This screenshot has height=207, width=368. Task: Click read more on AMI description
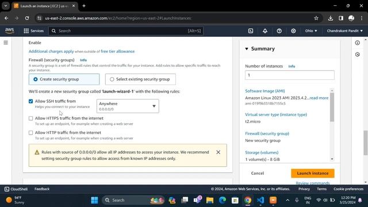point(319,98)
